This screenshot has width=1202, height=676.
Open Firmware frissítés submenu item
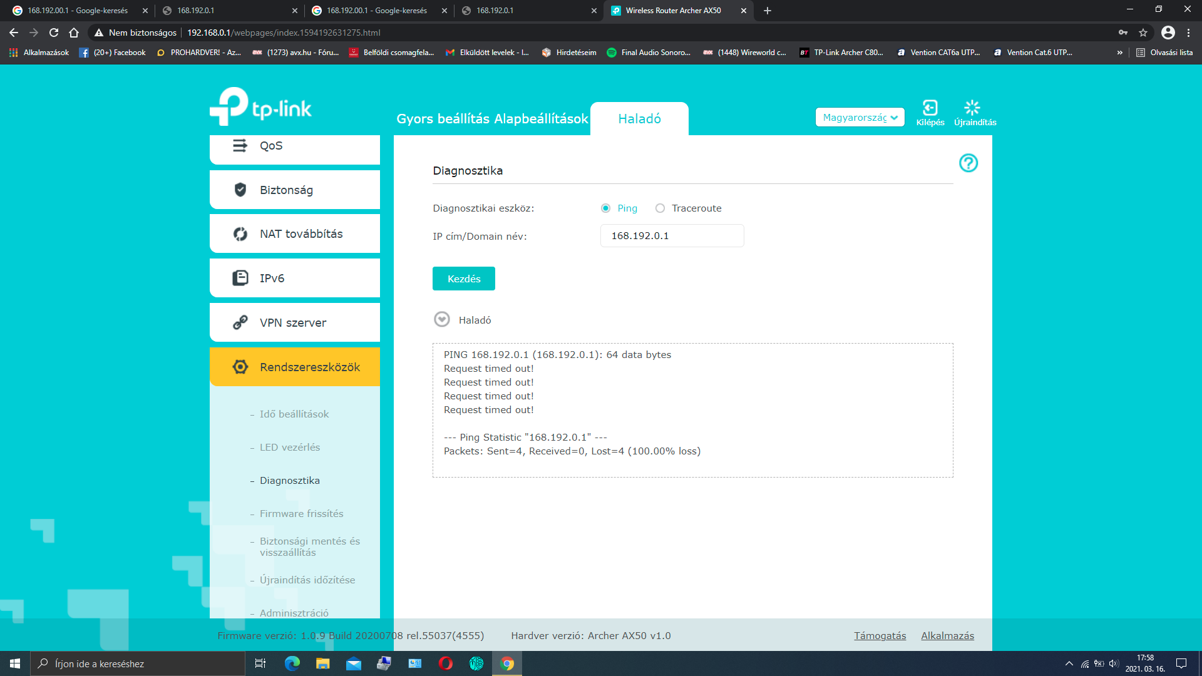[301, 514]
